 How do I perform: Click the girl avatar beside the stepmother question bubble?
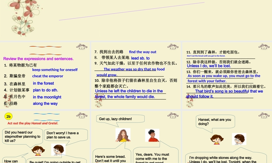(x=38, y=150)
